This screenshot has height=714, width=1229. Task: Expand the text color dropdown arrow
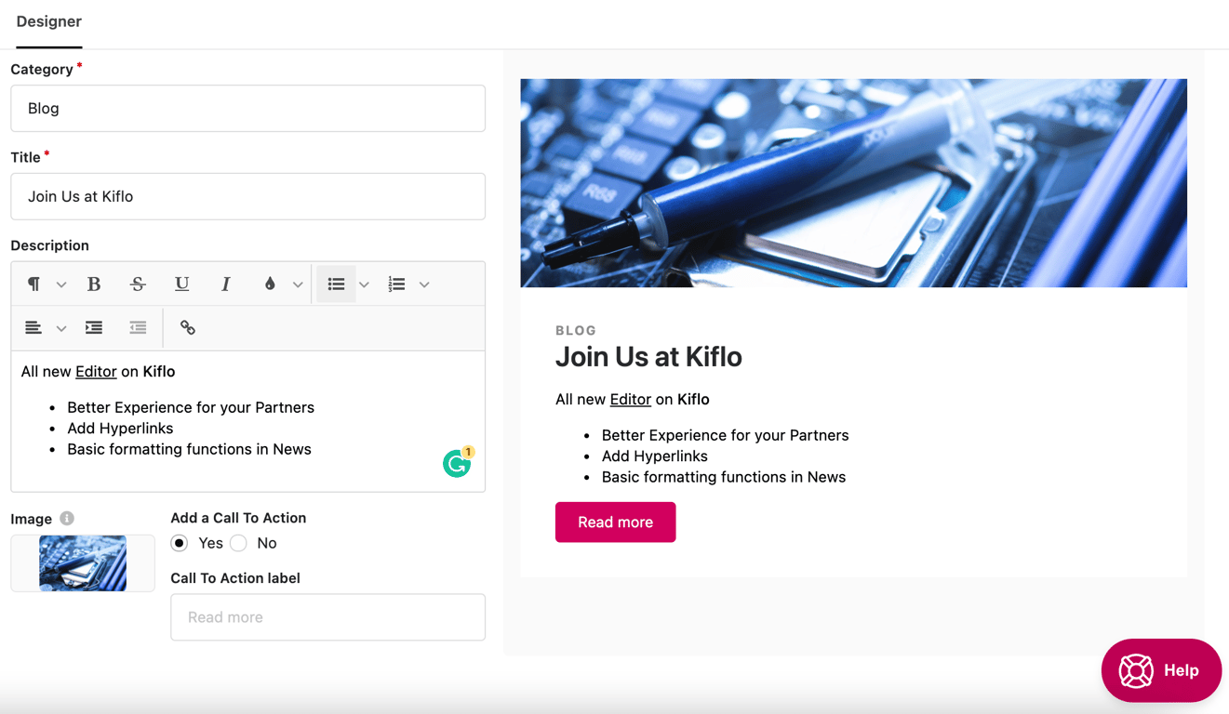pos(298,284)
